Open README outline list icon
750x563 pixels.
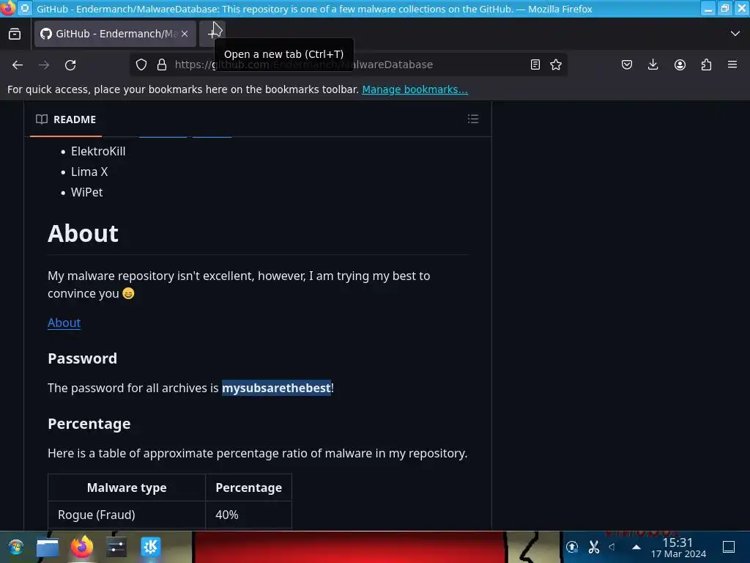point(473,119)
